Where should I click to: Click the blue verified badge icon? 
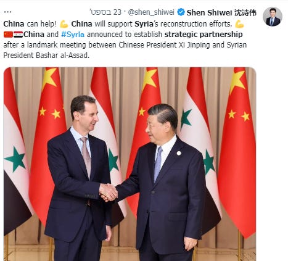point(181,12)
